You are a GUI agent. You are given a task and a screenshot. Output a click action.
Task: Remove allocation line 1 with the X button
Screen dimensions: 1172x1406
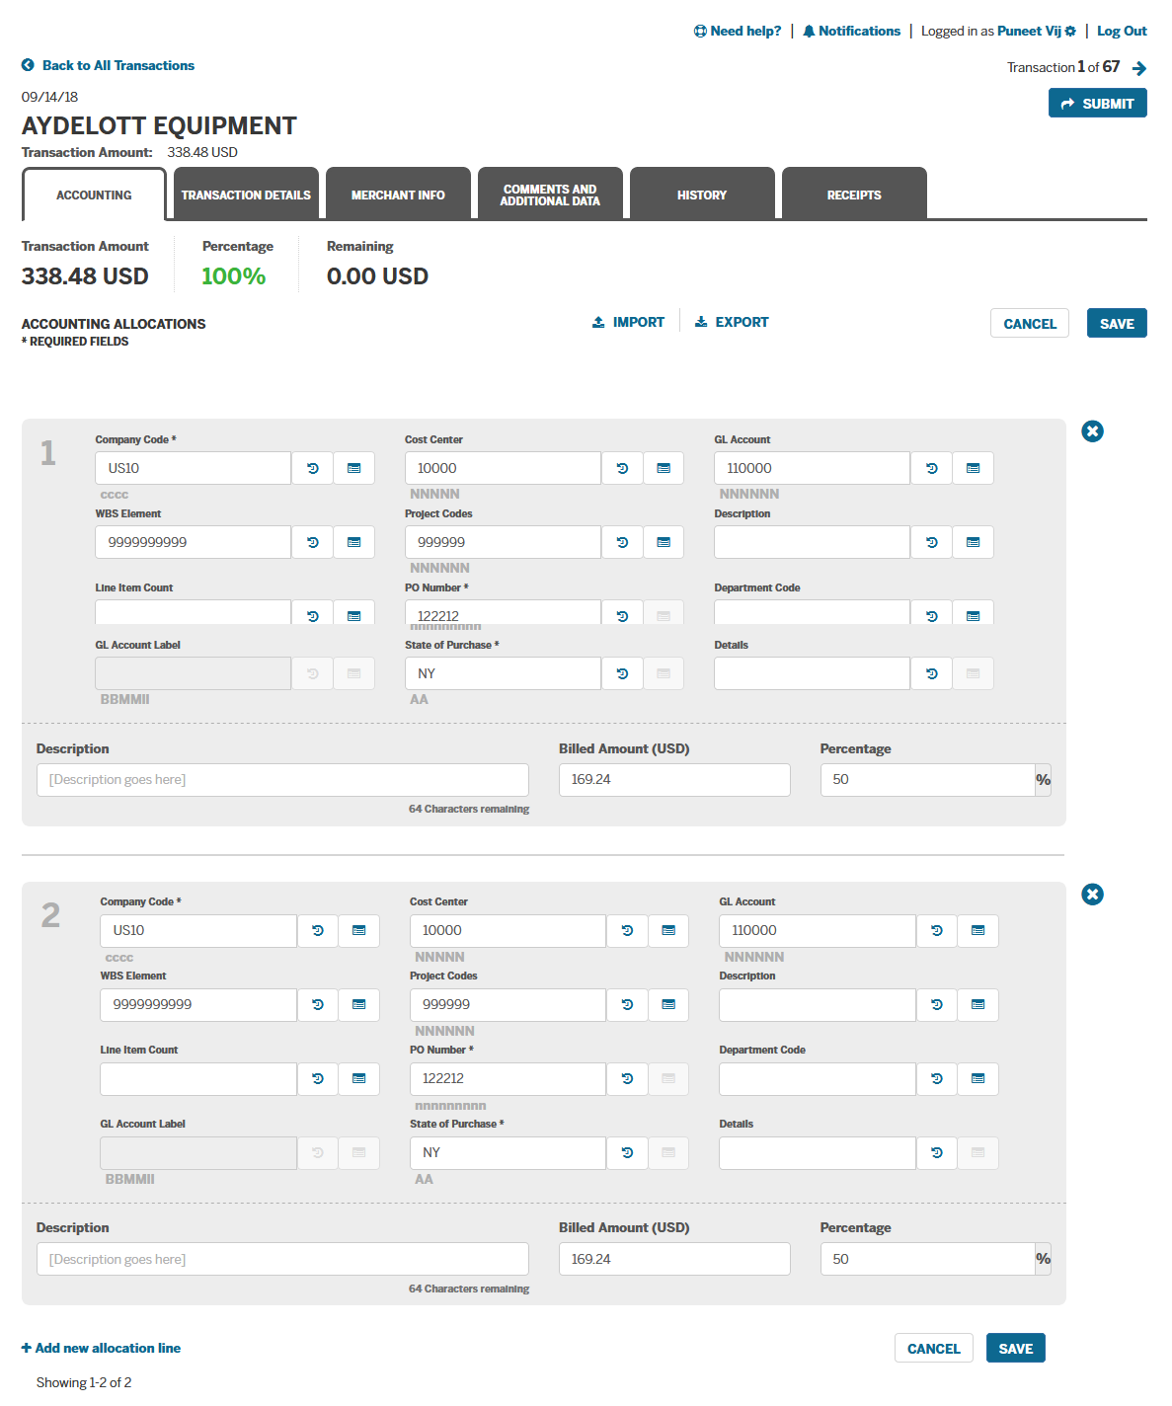pos(1092,430)
